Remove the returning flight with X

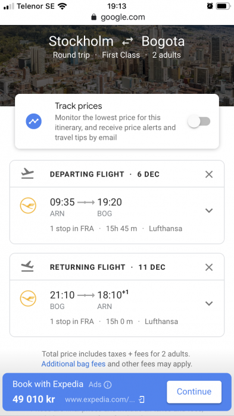pos(209,267)
